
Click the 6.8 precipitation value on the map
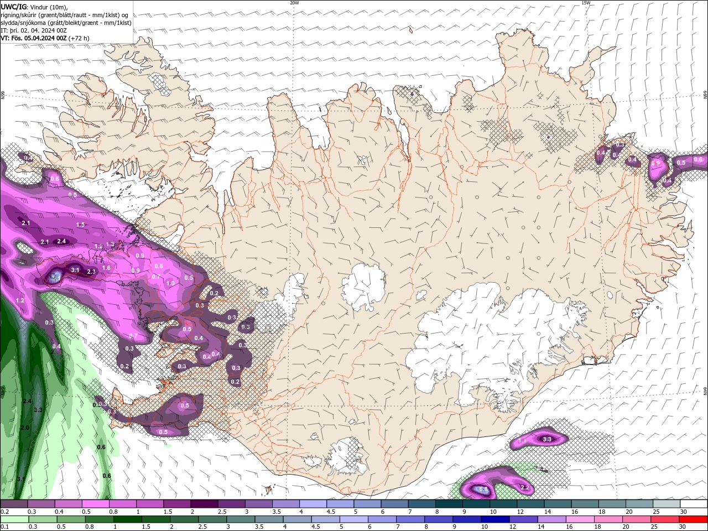click(x=483, y=490)
